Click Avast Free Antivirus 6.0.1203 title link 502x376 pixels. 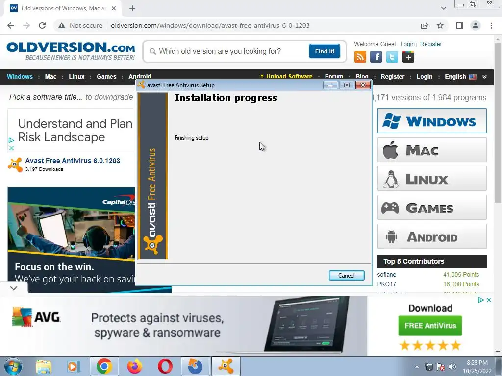[x=73, y=161]
